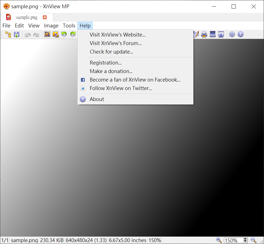Click the 6.67x5.00 inches status text
Screen dimensions: 264x244
click(x=127, y=240)
